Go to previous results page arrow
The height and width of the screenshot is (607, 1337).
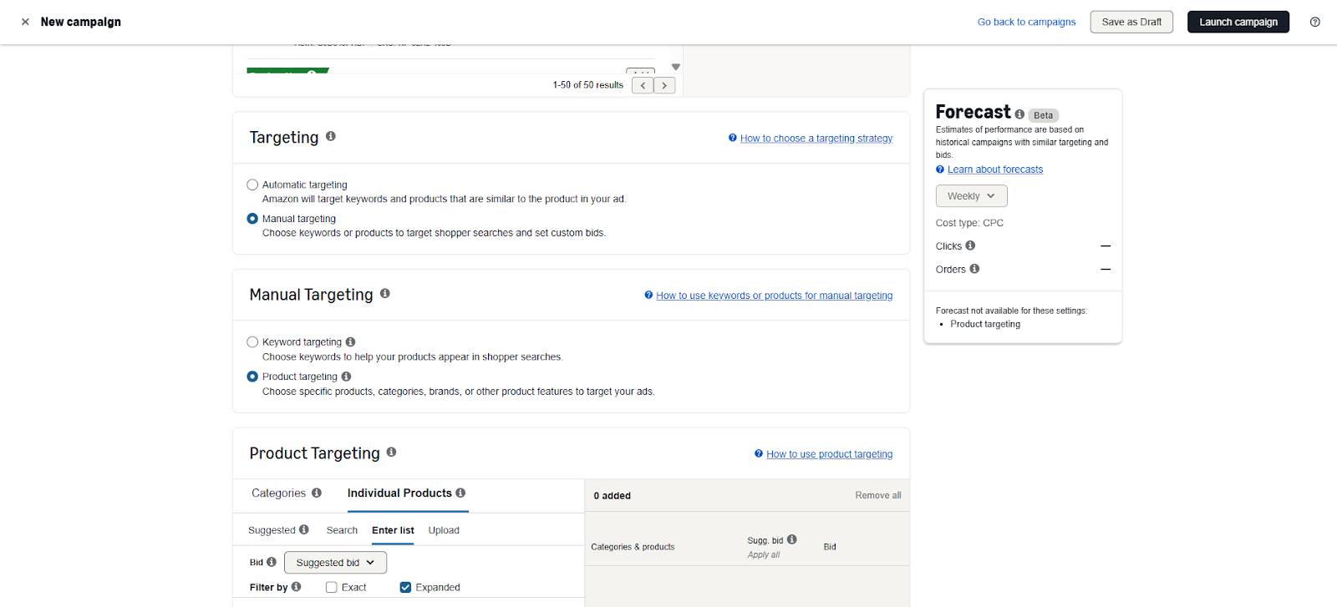click(643, 85)
